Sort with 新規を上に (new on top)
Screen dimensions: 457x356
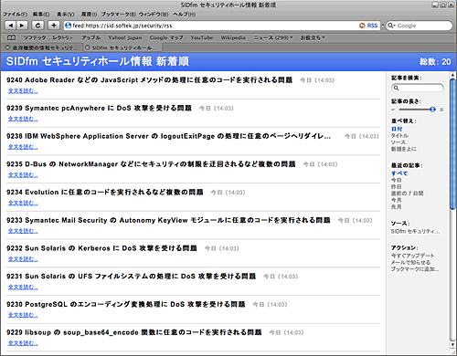(x=403, y=149)
